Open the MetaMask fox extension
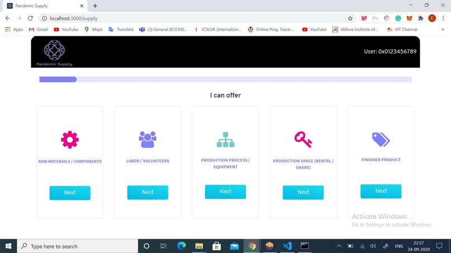Image resolution: width=451 pixels, height=253 pixels. click(x=409, y=18)
